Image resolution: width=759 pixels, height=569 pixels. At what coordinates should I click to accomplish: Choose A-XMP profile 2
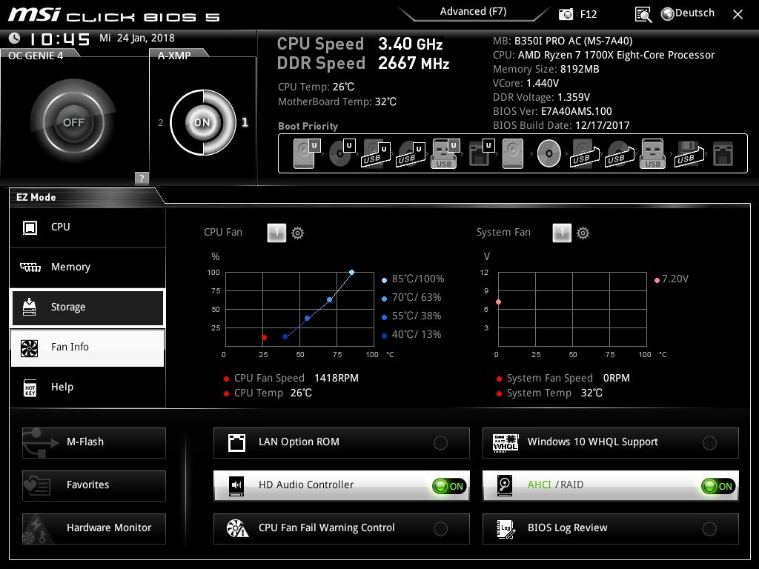click(x=161, y=123)
